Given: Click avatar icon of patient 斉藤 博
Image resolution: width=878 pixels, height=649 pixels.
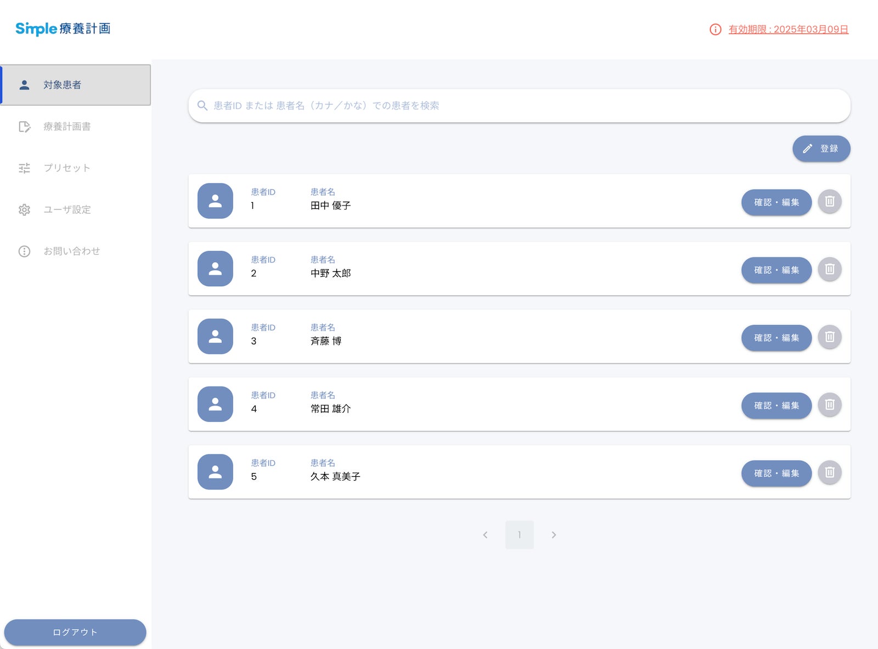Looking at the screenshot, I should pos(215,337).
